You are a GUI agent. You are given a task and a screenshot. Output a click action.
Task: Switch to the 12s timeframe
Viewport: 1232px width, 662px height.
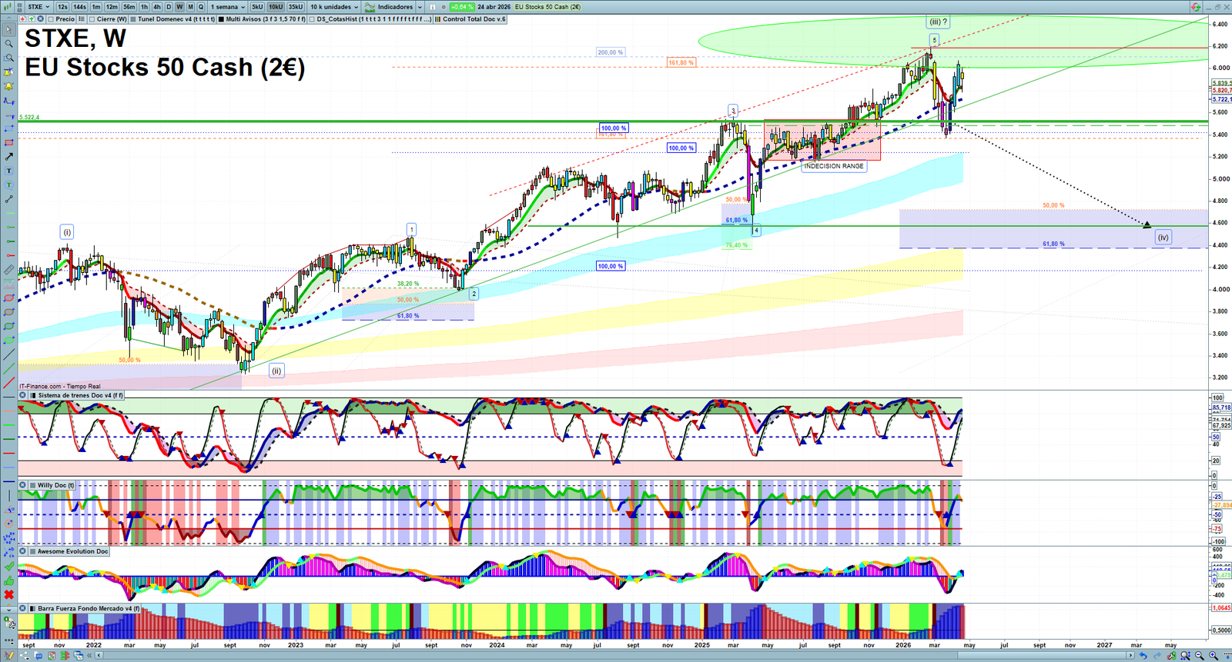[62, 7]
